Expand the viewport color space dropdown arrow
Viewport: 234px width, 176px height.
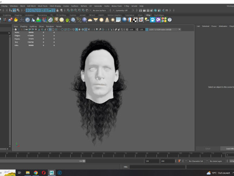pyautogui.click(x=179, y=29)
